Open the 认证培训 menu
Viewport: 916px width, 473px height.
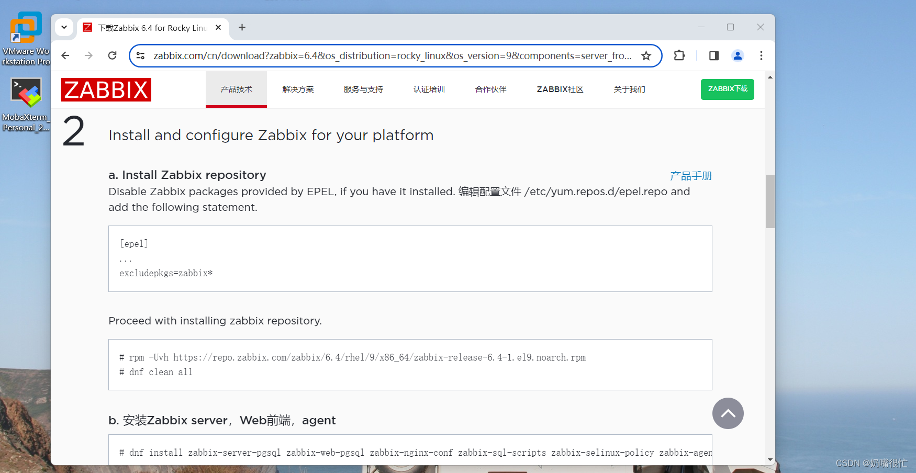[x=429, y=89]
